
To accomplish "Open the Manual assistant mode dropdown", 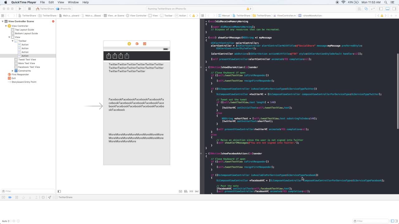I will 224,16.
